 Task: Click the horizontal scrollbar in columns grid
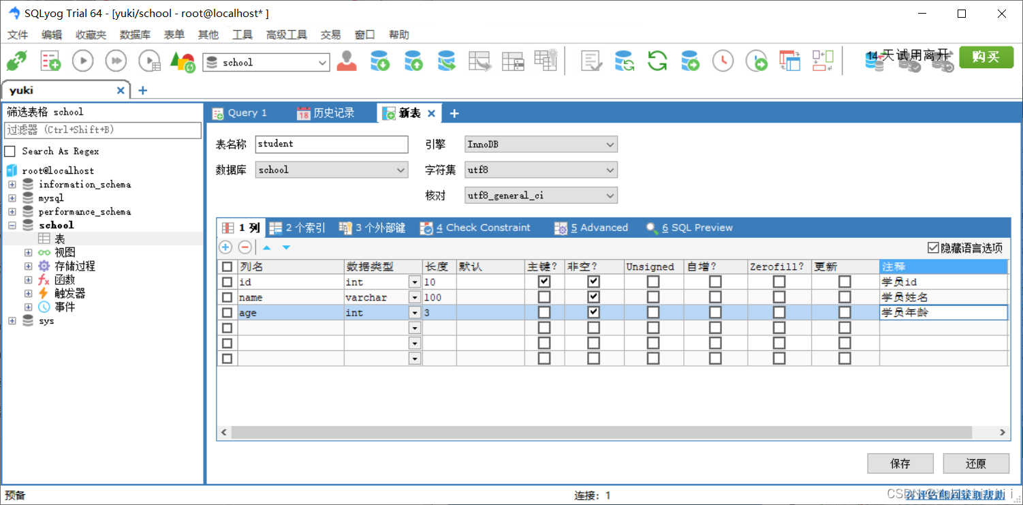[601, 432]
